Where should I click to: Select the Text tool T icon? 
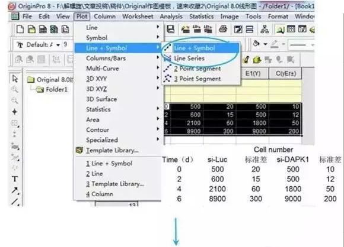(x=15, y=179)
